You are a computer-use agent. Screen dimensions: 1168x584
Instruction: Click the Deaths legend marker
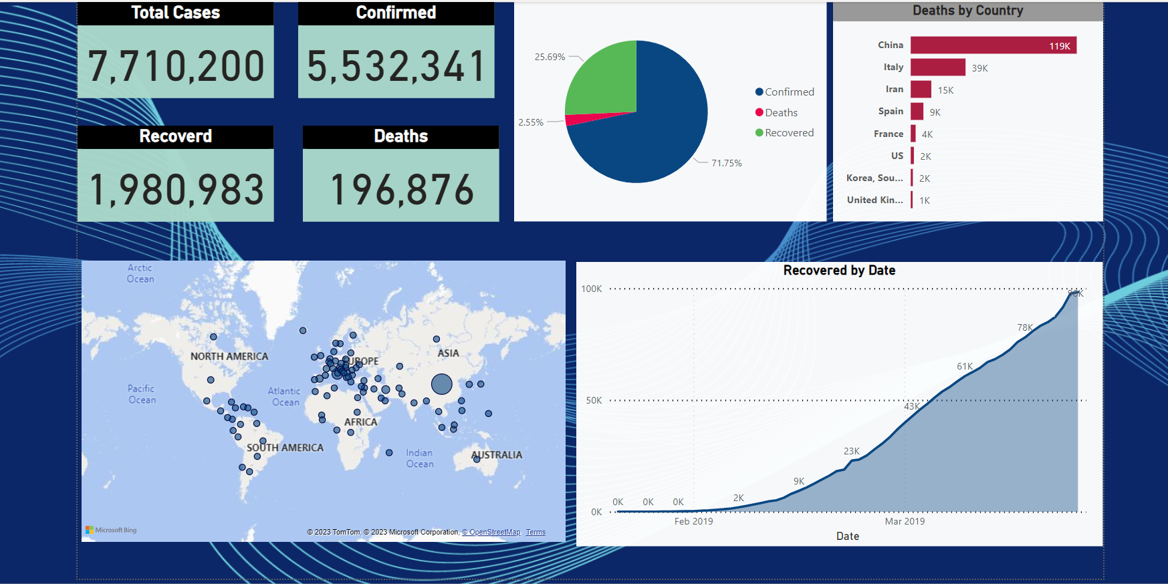(760, 112)
